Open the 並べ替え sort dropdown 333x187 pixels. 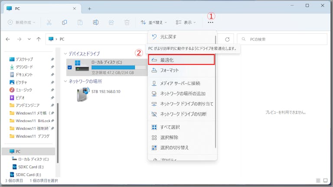tap(154, 22)
